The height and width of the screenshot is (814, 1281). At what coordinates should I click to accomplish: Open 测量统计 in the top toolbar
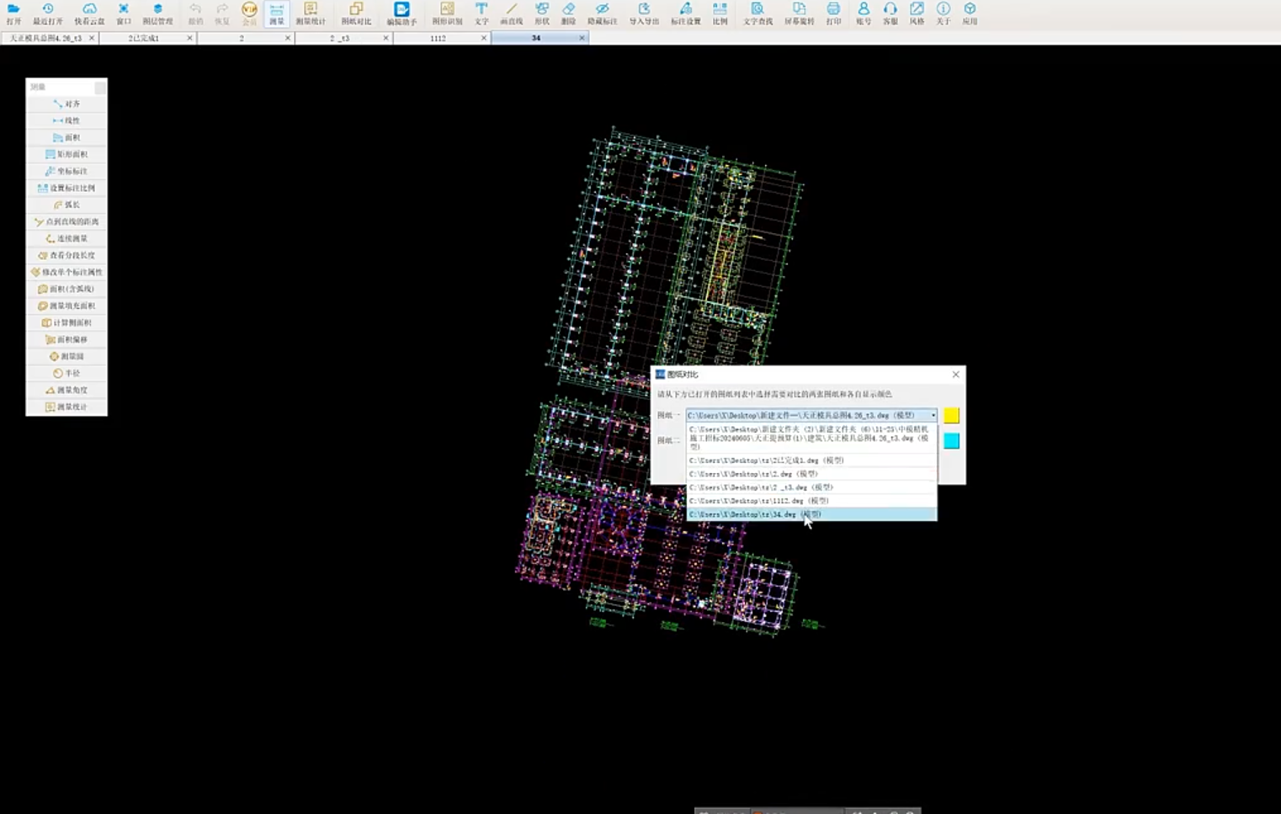click(311, 13)
